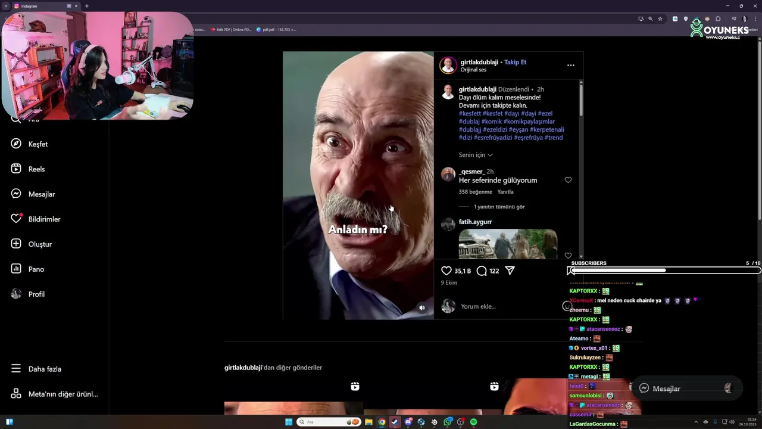The width and height of the screenshot is (762, 429).
Task: Open the image in fatih.aygurr's comment
Action: [x=508, y=244]
